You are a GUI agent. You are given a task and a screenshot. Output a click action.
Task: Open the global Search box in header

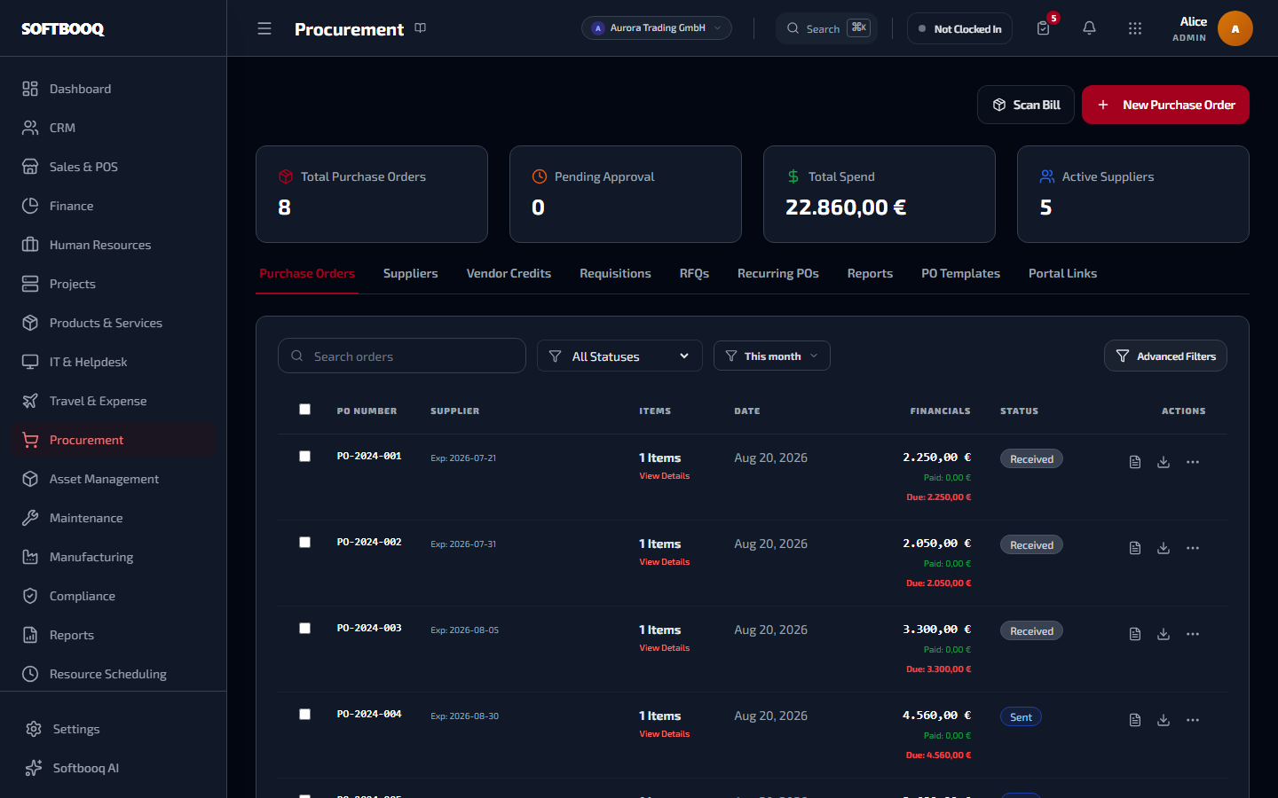click(x=826, y=28)
